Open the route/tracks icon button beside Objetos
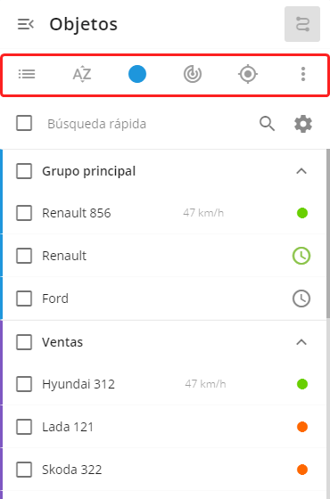Image resolution: width=330 pixels, height=499 pixels. (302, 24)
